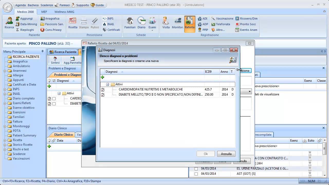Screen dimensions: 329x185
Task: Click the Ok button in Diagnosi dialog
Action: (206, 154)
